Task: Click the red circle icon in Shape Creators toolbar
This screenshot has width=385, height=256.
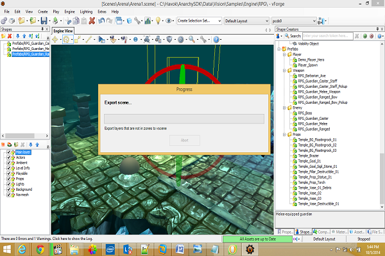Action: coord(372,36)
